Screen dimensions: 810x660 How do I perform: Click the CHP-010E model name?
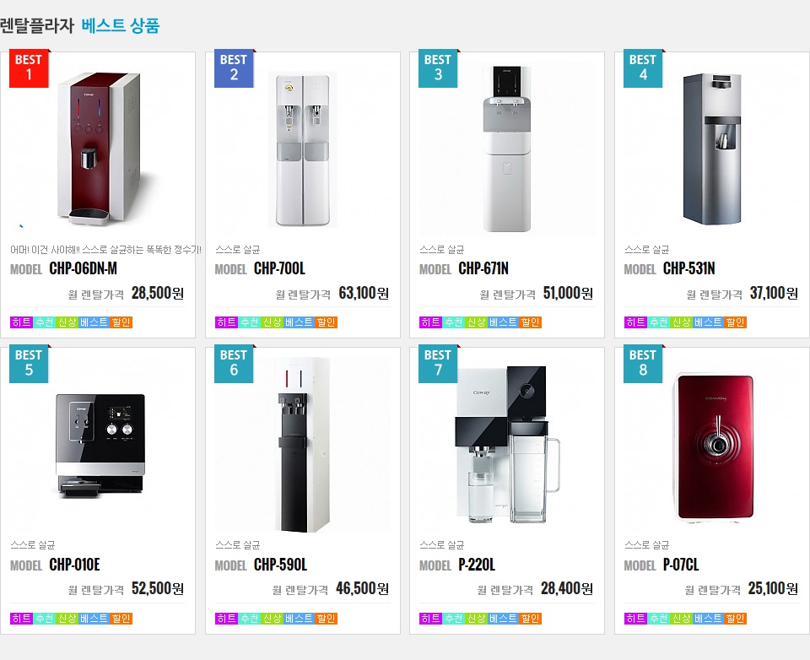[x=74, y=565]
